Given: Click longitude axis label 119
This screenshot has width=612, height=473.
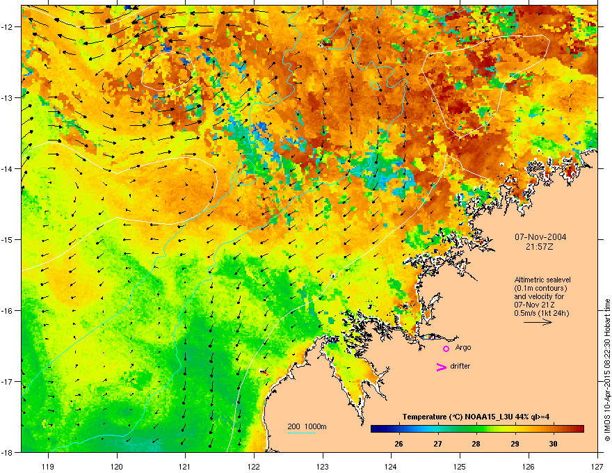Looking at the screenshot, I should (48, 466).
